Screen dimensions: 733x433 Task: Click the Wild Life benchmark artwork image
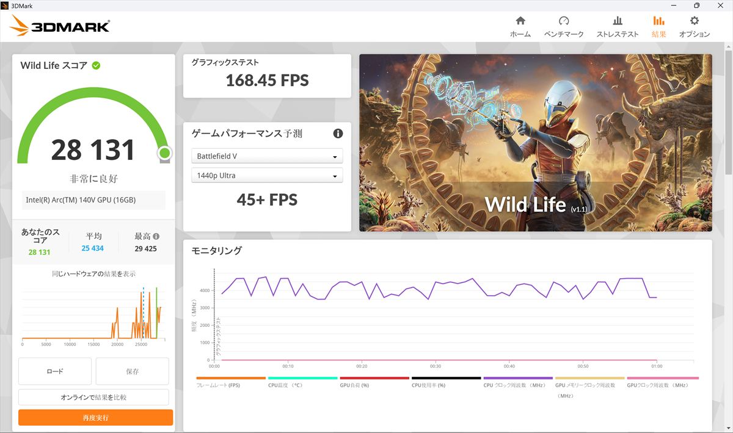pyautogui.click(x=535, y=143)
